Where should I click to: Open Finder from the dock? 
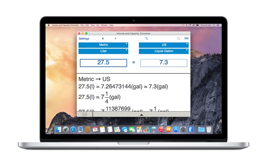tap(58, 130)
